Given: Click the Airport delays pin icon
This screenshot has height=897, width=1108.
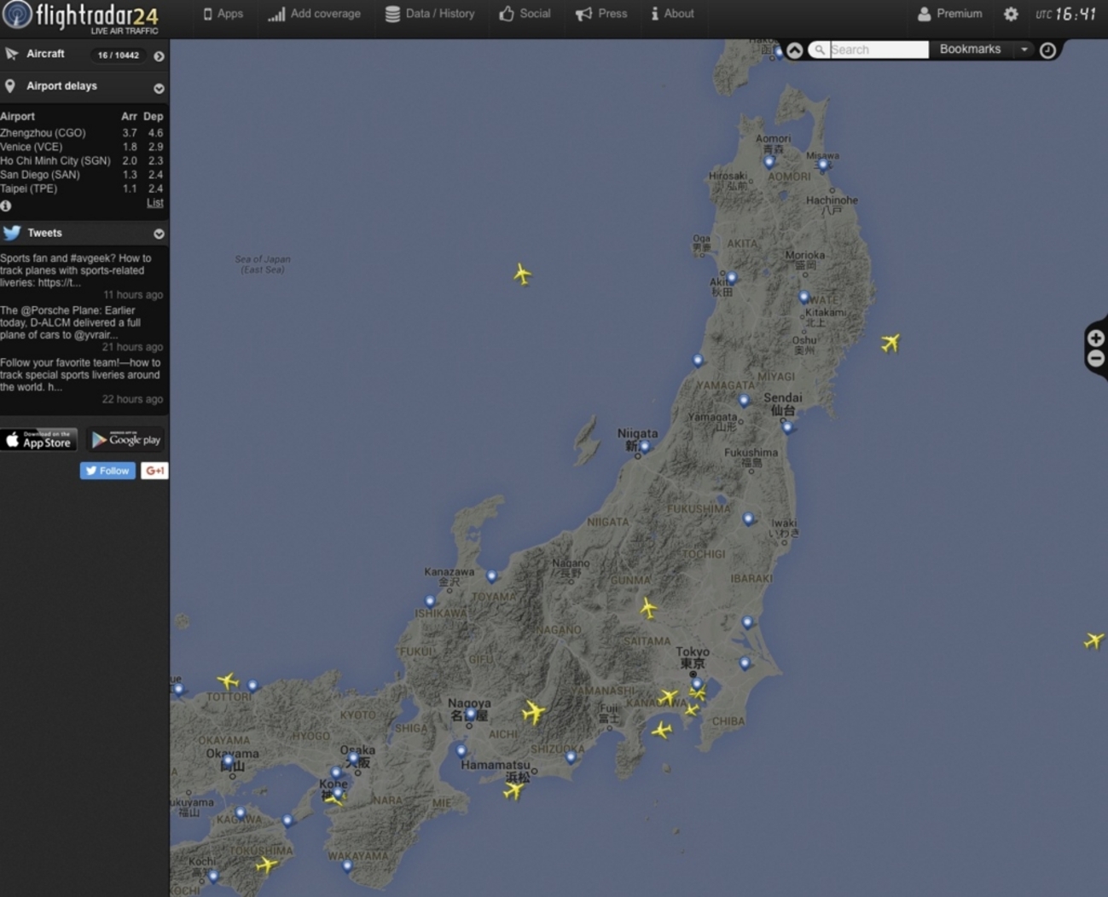Looking at the screenshot, I should point(10,86).
